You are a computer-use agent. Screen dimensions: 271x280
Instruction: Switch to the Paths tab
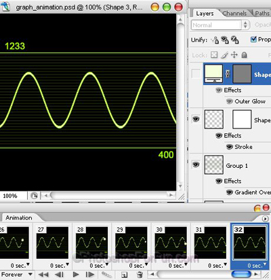click(262, 14)
